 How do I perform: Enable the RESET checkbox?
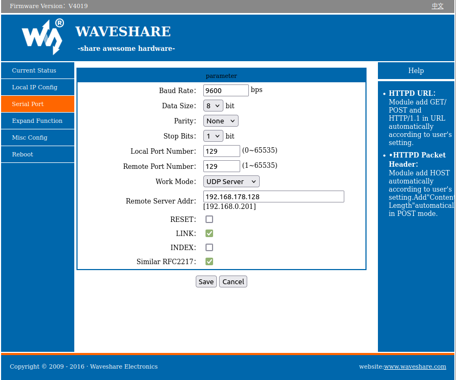[x=209, y=219]
